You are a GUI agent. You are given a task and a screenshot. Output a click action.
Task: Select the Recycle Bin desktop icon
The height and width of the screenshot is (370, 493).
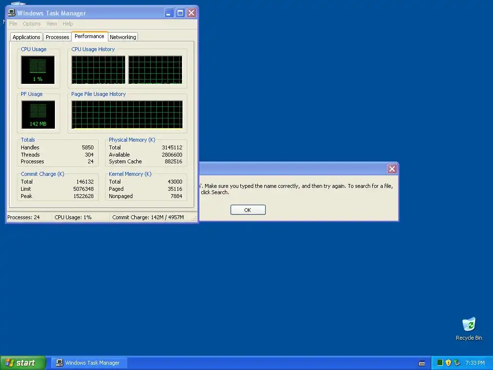(x=469, y=329)
